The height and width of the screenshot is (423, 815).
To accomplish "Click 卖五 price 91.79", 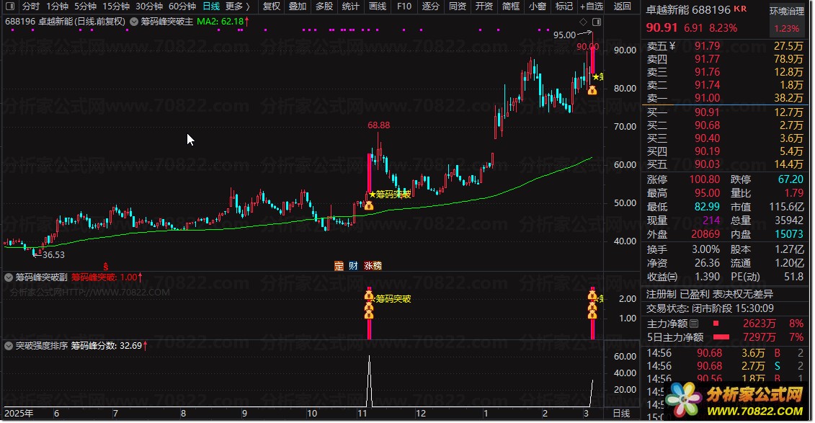I will tap(707, 45).
